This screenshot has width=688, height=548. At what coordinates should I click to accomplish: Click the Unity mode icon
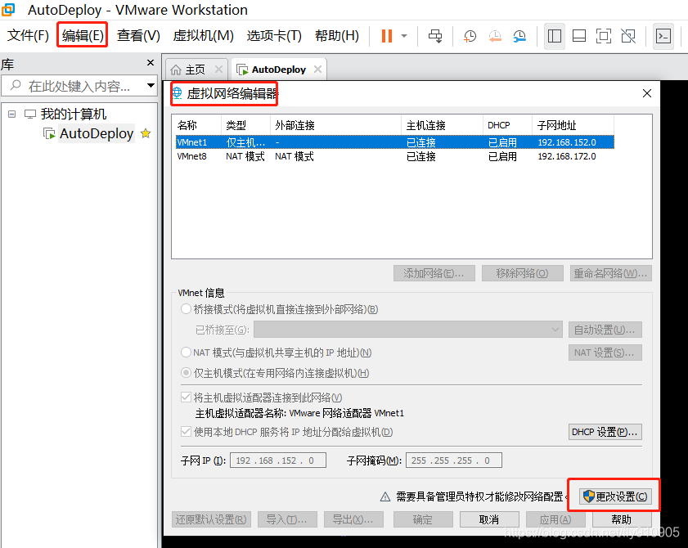[x=628, y=36]
